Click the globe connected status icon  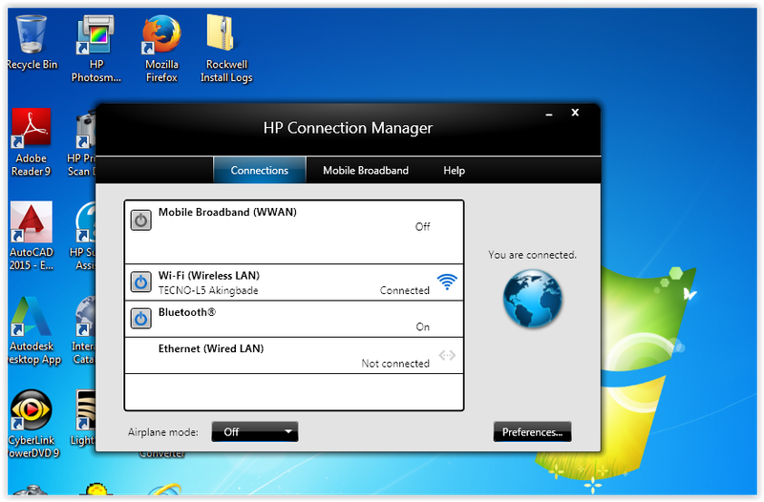(x=533, y=299)
